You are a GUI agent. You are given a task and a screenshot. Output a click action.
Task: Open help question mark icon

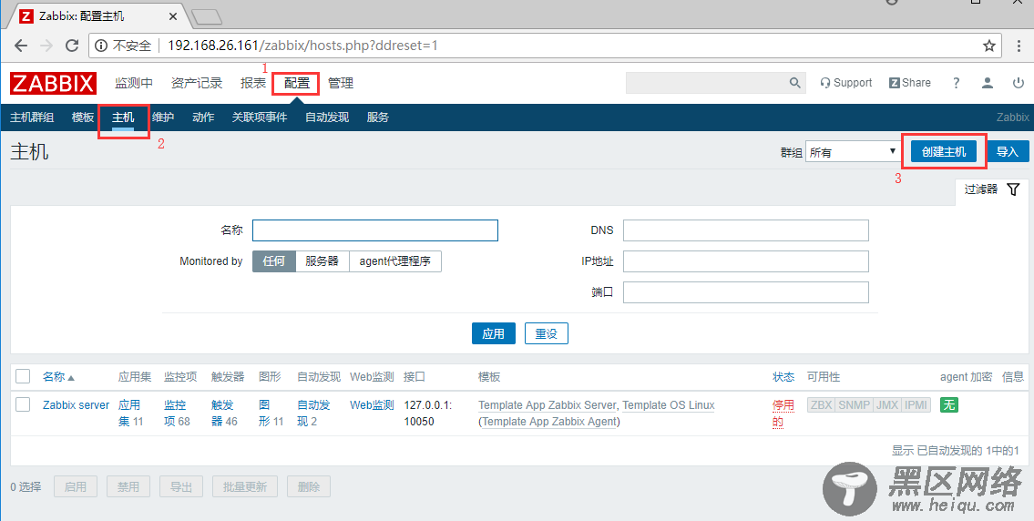coord(957,83)
